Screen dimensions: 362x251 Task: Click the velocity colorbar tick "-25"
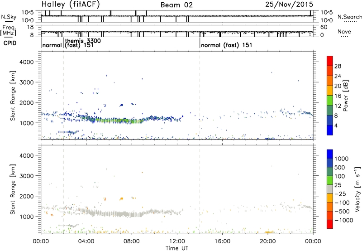coord(340,194)
